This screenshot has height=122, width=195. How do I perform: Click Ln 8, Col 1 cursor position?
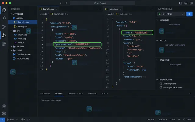[151, 120]
